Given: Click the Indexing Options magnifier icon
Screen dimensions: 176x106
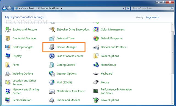Looking at the screenshot, I should tap(8, 74).
